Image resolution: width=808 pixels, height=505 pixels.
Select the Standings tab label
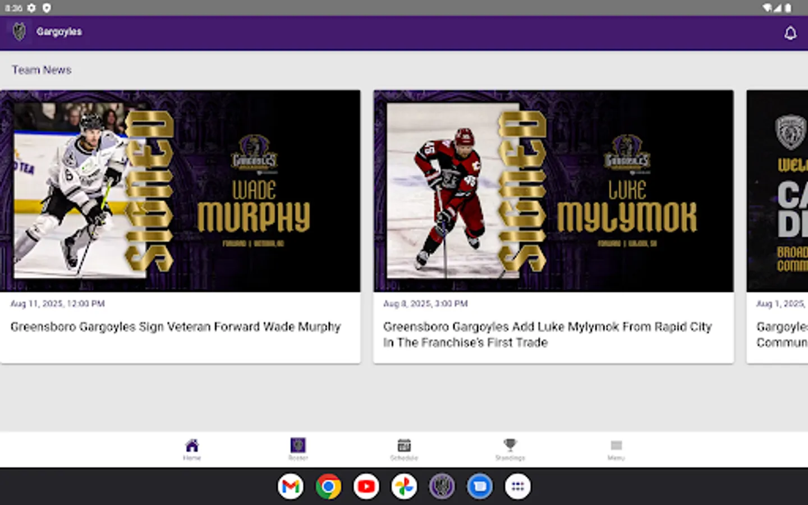click(510, 457)
